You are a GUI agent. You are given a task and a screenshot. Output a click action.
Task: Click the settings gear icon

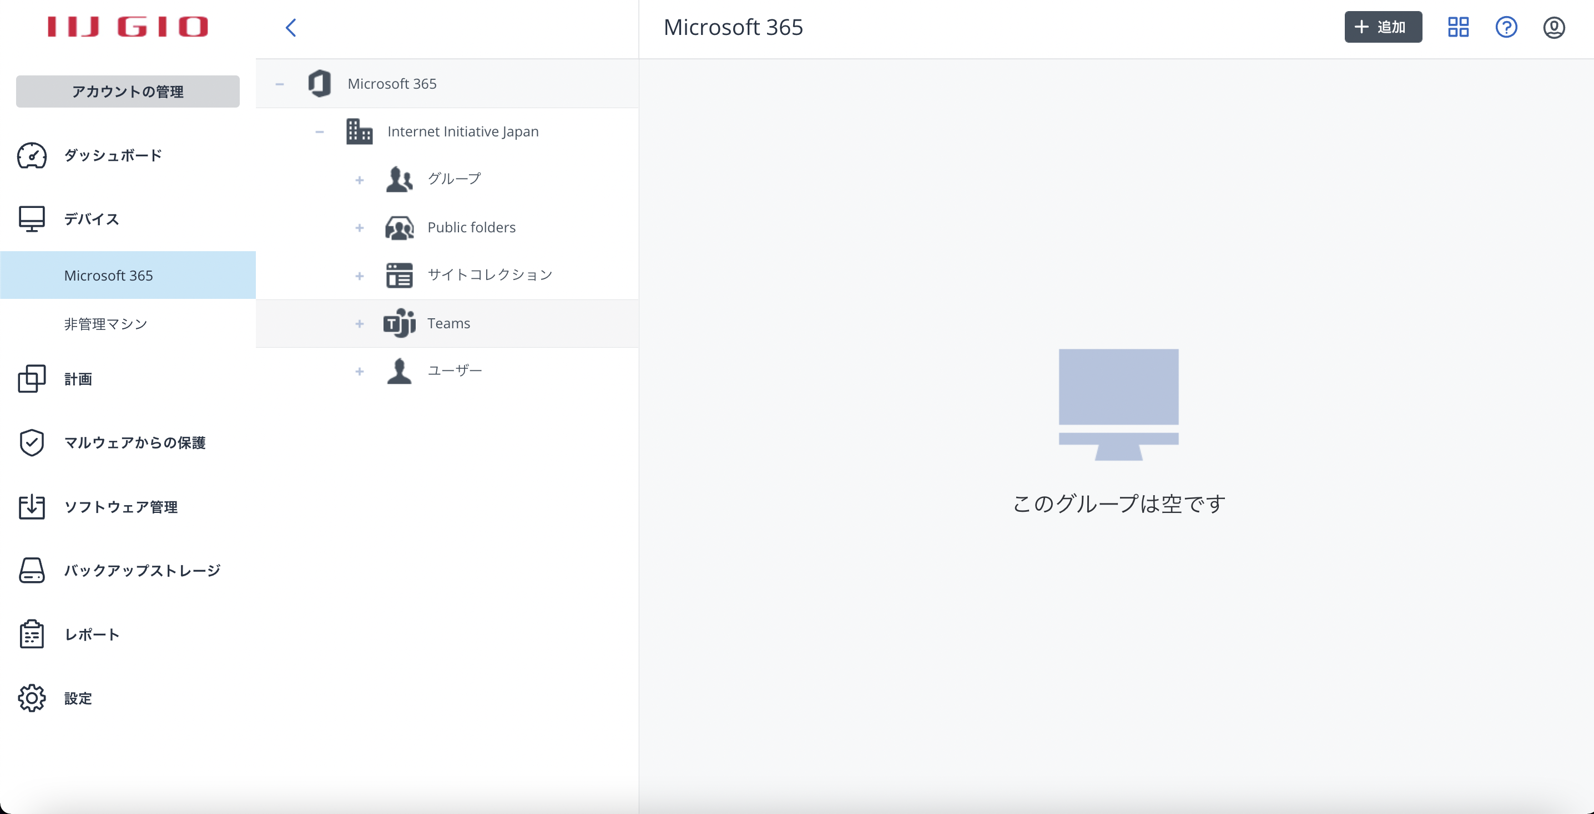click(x=32, y=698)
